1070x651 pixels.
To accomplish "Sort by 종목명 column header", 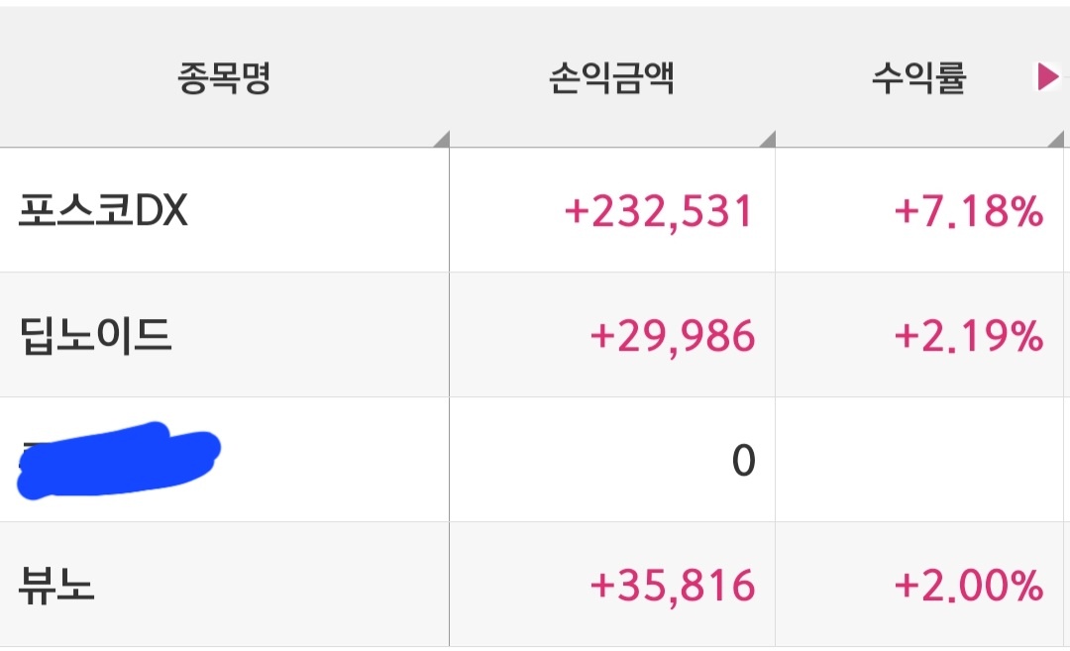I will 225,77.
